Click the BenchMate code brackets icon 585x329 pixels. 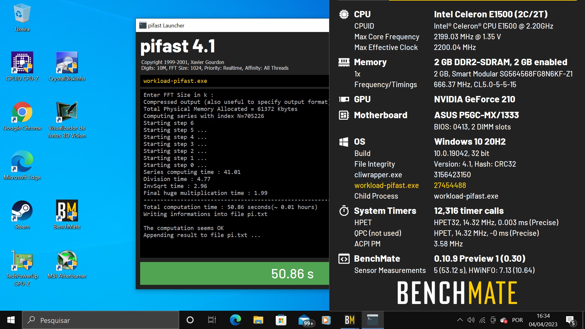344,259
